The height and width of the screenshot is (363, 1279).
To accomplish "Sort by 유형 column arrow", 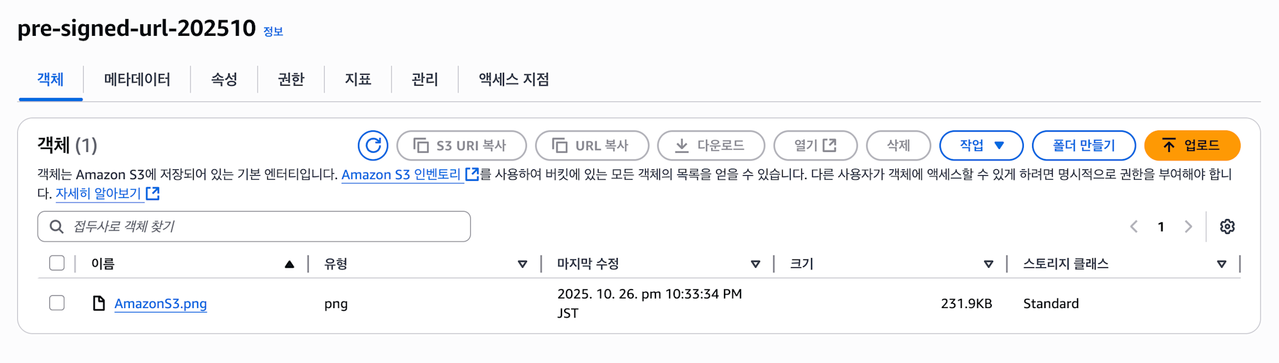I will coord(522,264).
